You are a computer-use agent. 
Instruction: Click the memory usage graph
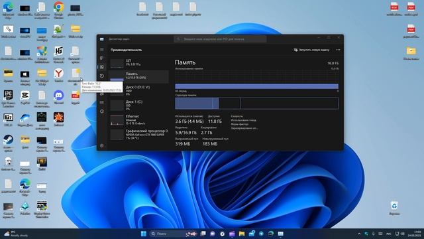[x=256, y=80]
